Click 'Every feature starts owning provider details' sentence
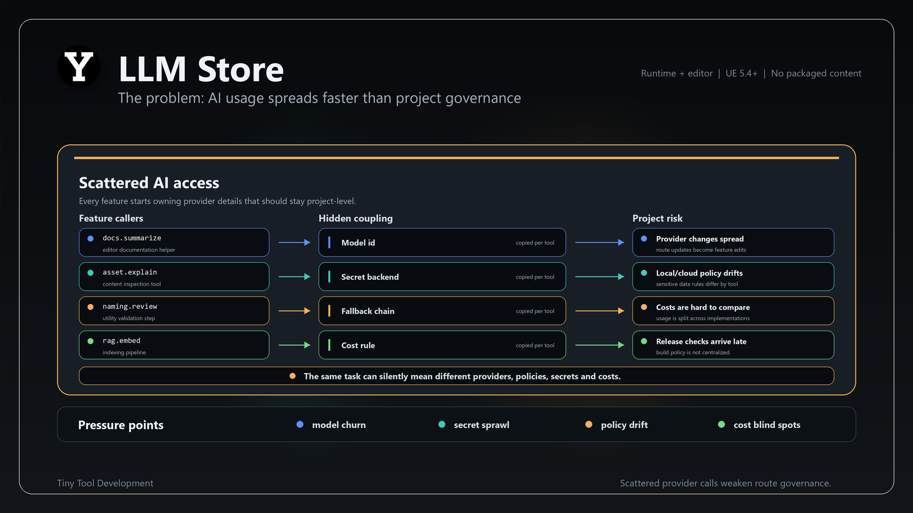Screen dimensions: 913x513 pyautogui.click(x=217, y=201)
